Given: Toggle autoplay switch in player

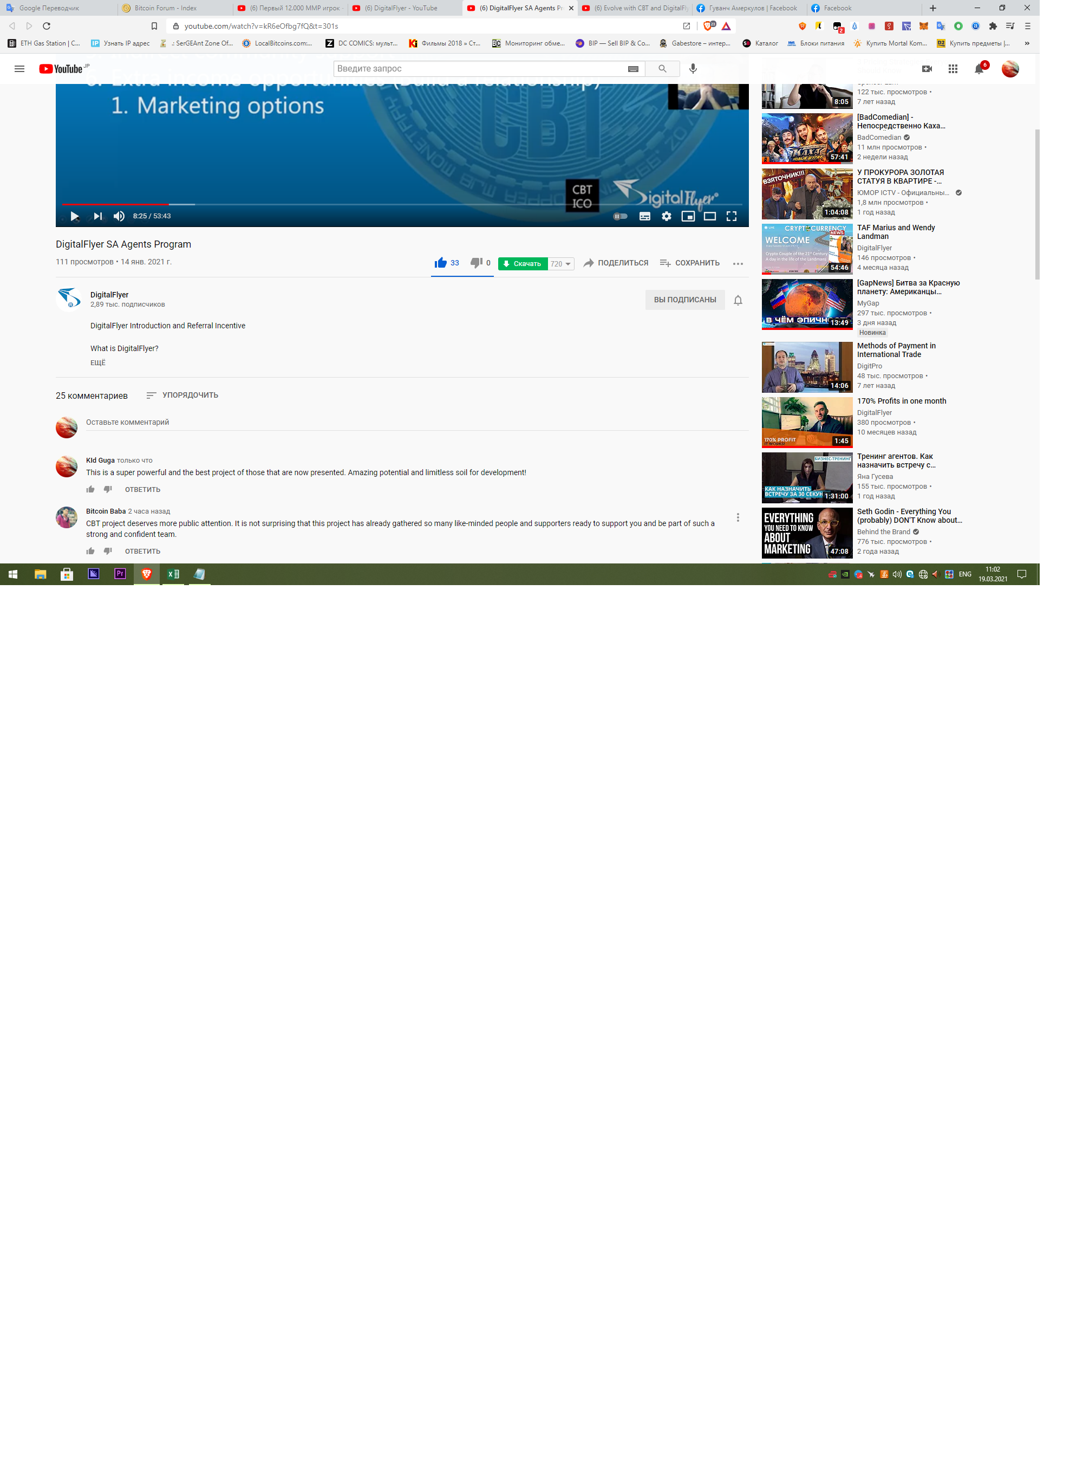Looking at the screenshot, I should pyautogui.click(x=620, y=216).
